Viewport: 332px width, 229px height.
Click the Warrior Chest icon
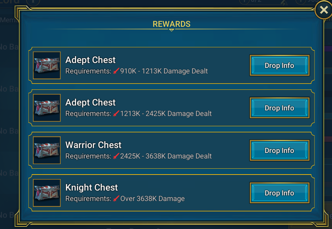click(47, 150)
